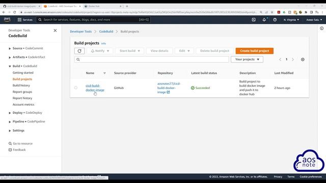The width and height of the screenshot is (326, 183).
Task: Click the Feedback icon in sidebar
Action: coord(10,149)
